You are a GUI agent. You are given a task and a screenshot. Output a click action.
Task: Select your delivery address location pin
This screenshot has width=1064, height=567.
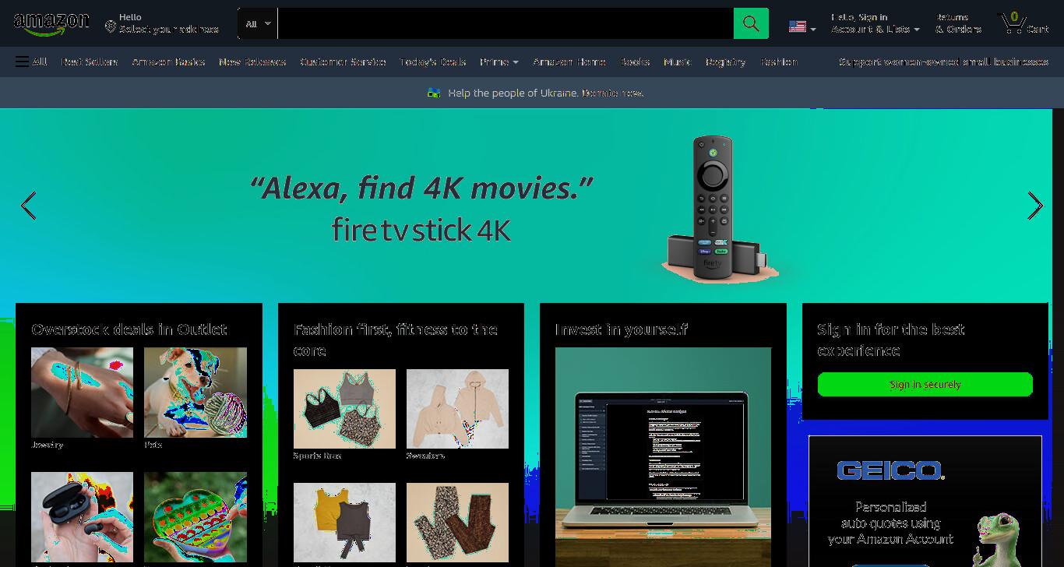(x=111, y=26)
